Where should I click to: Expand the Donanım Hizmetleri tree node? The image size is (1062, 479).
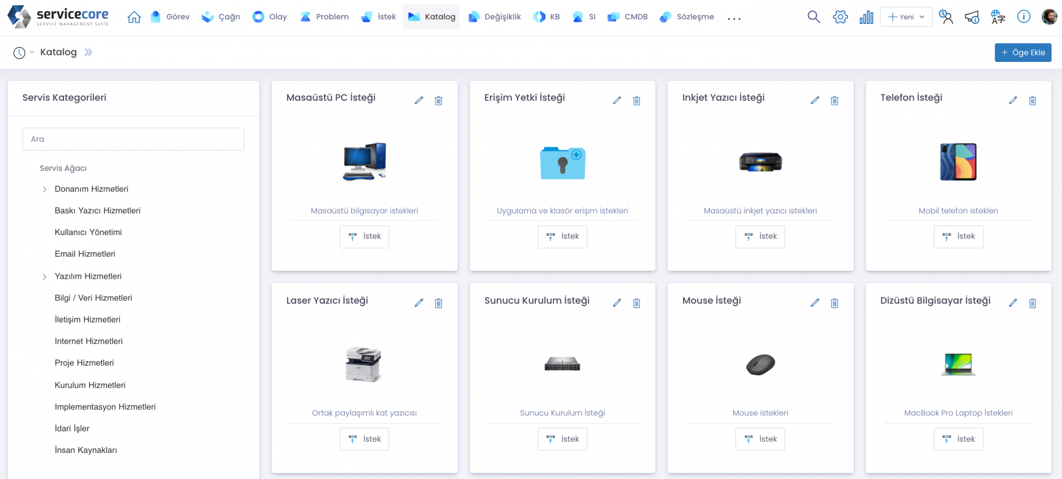pyautogui.click(x=44, y=189)
